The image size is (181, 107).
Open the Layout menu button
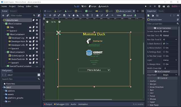(x=128, y=15)
